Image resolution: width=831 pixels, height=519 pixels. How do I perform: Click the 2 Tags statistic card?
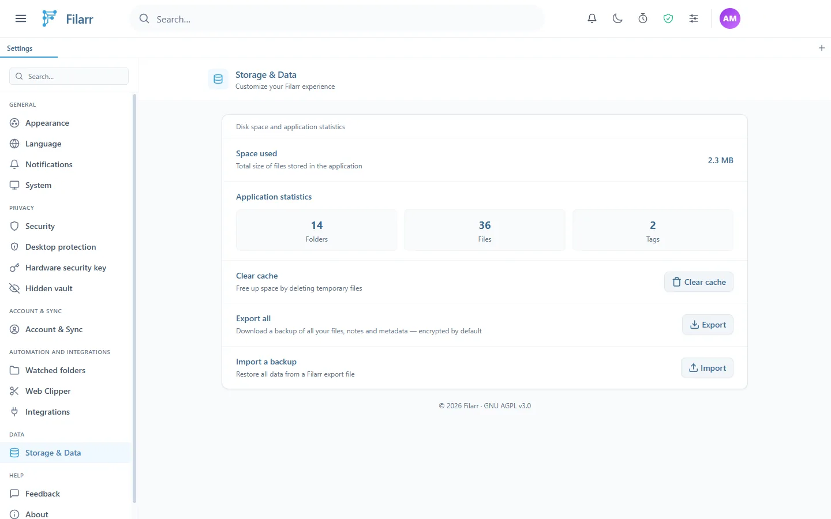tap(653, 230)
